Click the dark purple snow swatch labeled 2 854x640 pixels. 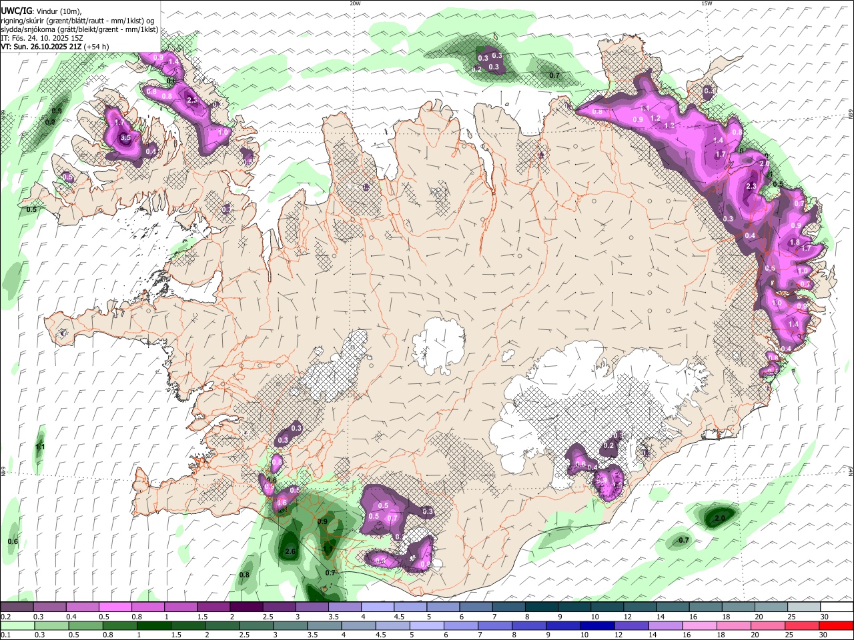(x=246, y=607)
